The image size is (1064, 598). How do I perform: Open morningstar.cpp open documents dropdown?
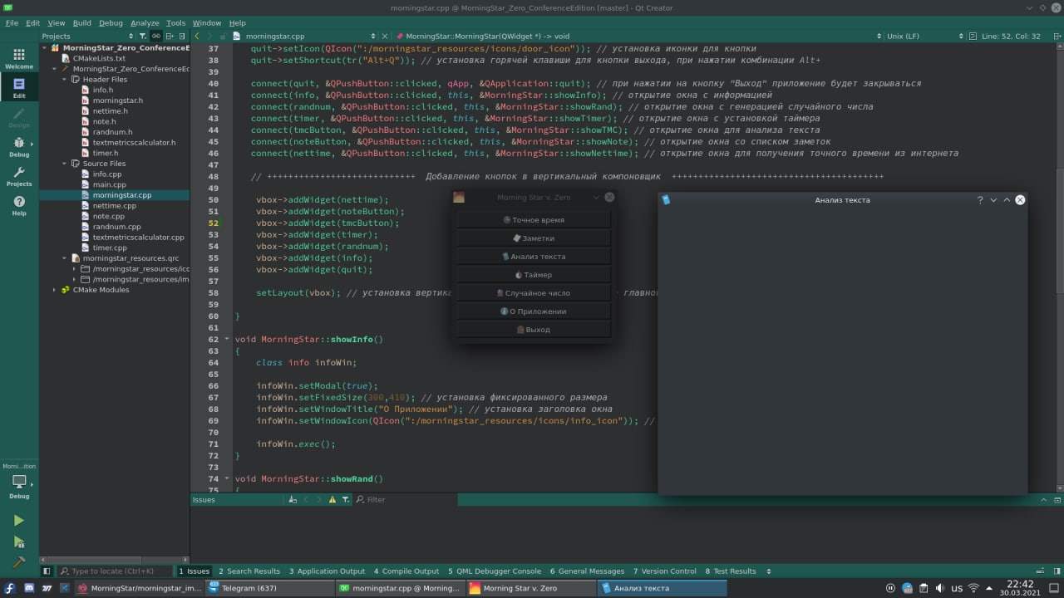pos(308,37)
